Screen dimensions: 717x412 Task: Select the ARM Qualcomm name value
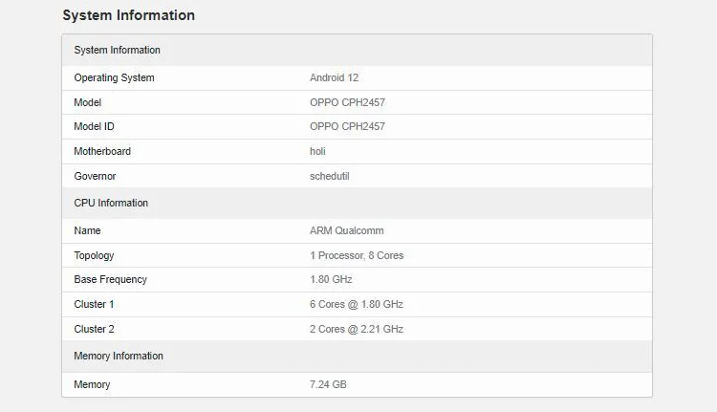[346, 230]
